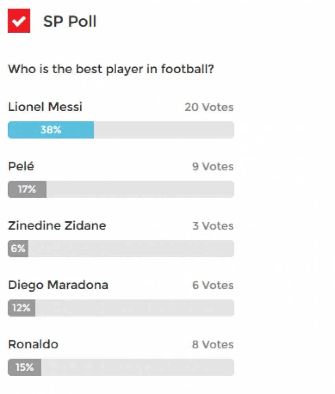Click the poll question text
Viewport: 335px width, 394px height.
click(111, 69)
